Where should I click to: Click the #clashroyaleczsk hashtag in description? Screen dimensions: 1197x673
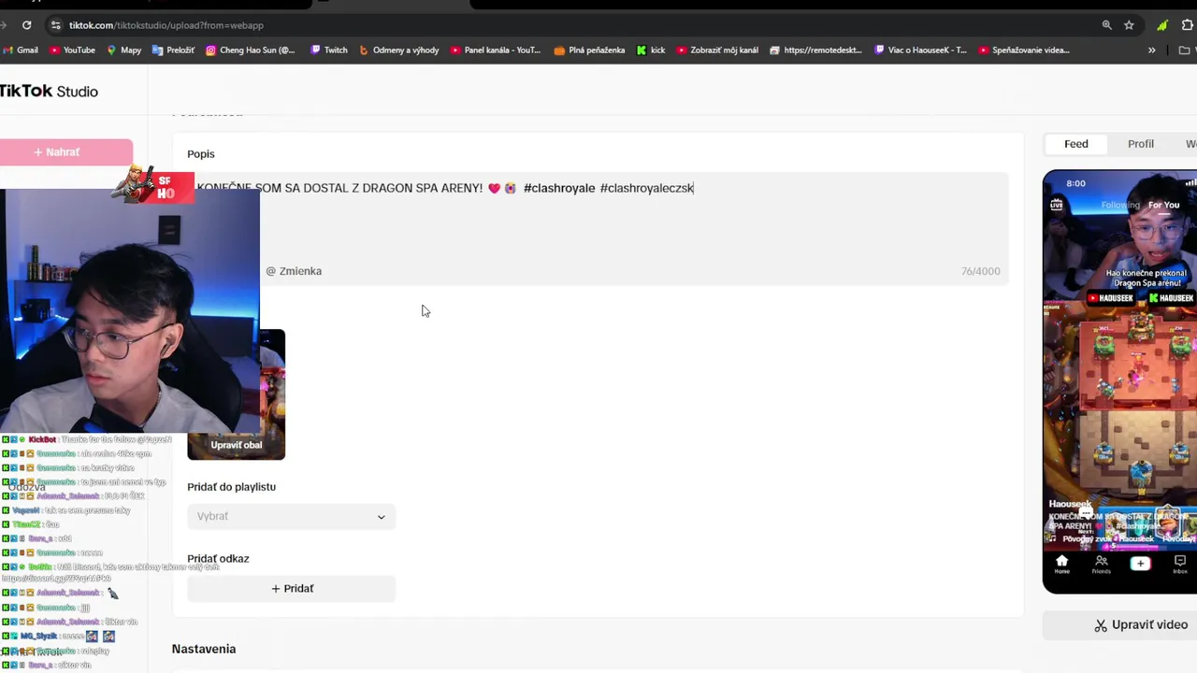click(x=646, y=188)
